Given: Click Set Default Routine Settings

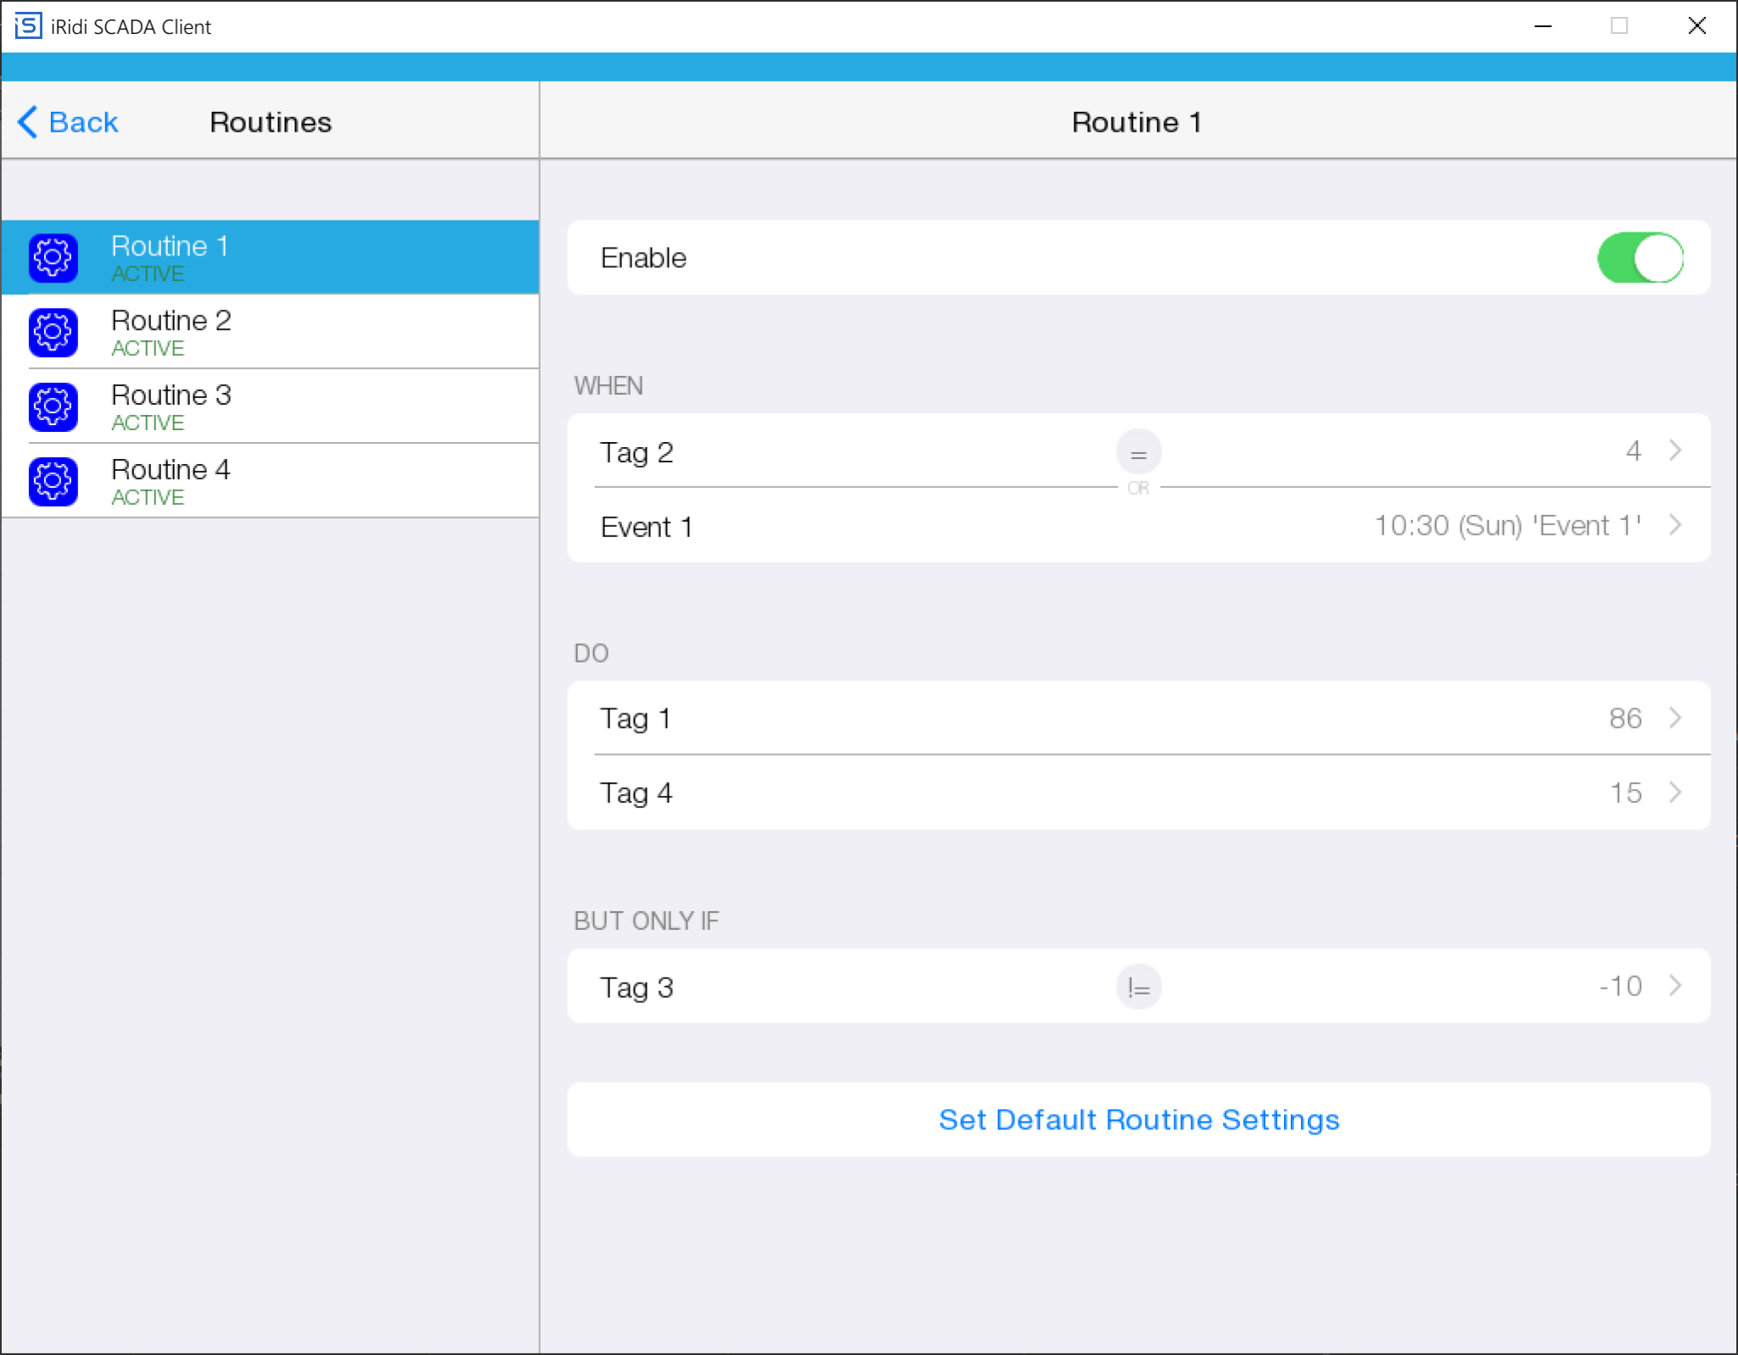Looking at the screenshot, I should point(1138,1120).
